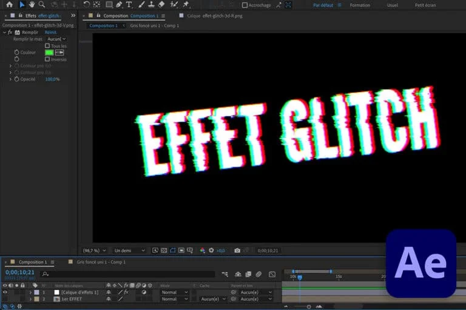Open the composition mini-flowchart icon
This screenshot has height=310, width=466.
pos(225,274)
